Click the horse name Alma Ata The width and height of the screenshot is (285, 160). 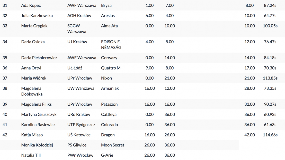tap(109, 26)
